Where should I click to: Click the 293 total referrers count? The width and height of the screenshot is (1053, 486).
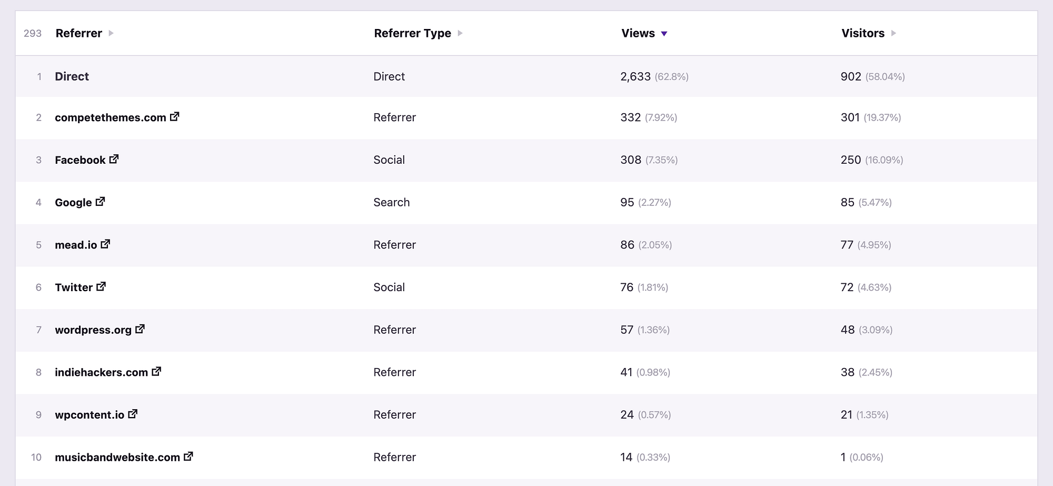pyautogui.click(x=33, y=33)
